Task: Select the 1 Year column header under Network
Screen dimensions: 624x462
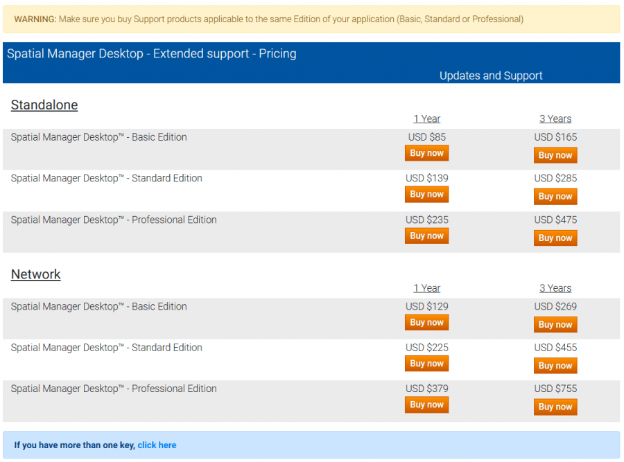Action: 426,287
